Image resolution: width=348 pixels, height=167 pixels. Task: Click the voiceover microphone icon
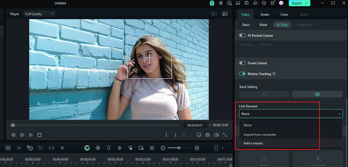(x=119, y=148)
